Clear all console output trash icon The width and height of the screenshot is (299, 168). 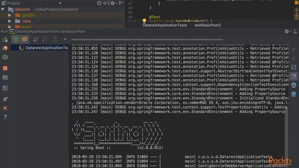point(294,94)
